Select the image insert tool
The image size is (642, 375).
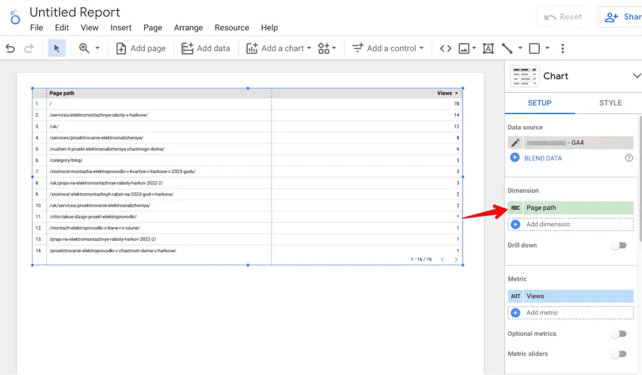pos(464,48)
